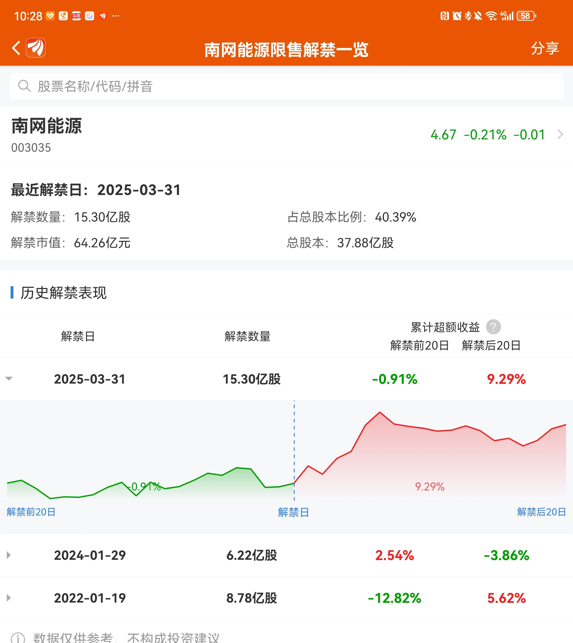Tap the 南网能源 stock name
The height and width of the screenshot is (643, 573).
[47, 126]
